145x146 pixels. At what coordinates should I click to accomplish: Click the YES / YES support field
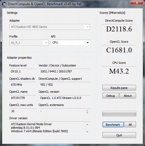pos(64,85)
